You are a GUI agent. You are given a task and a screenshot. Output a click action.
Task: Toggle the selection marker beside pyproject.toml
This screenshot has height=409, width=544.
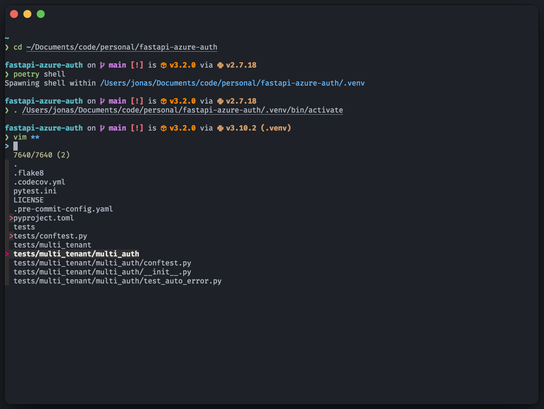tap(11, 218)
